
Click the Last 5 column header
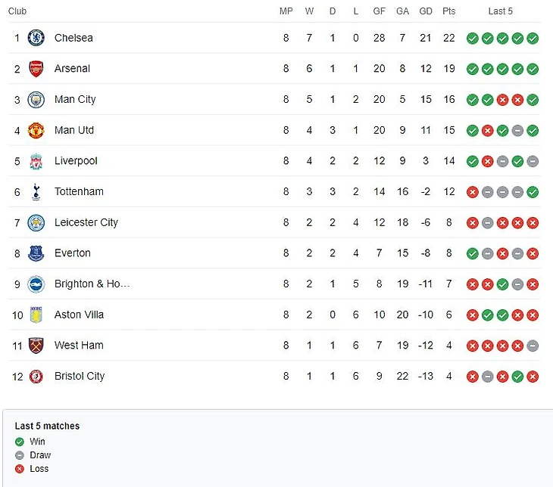point(500,11)
